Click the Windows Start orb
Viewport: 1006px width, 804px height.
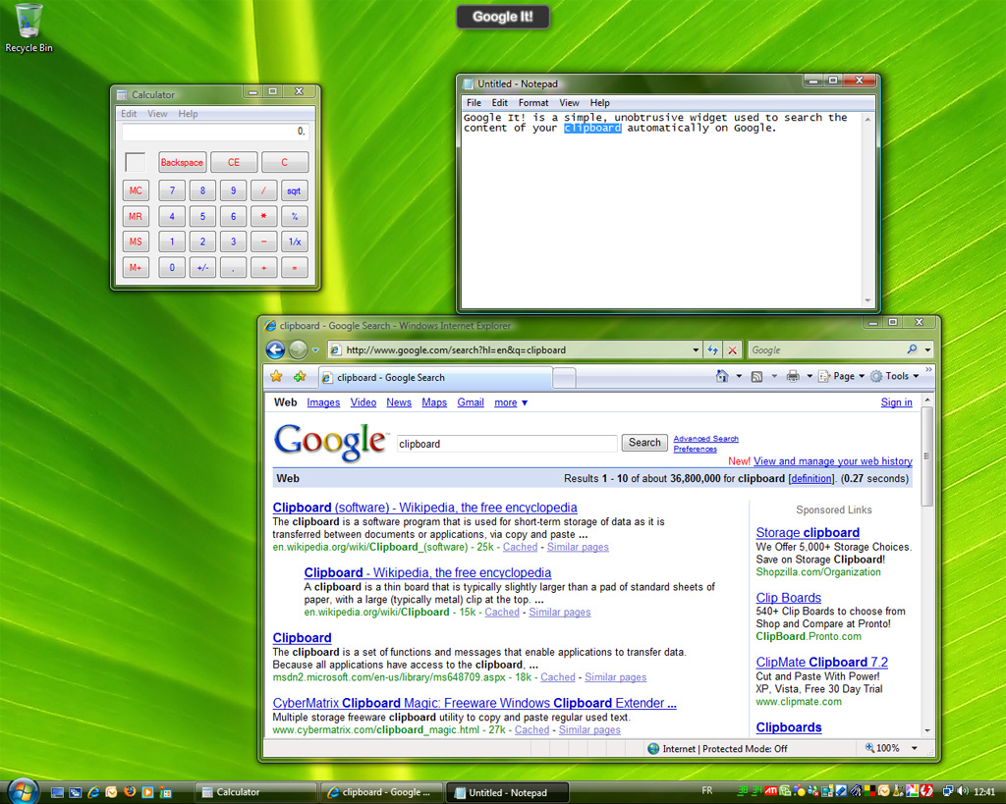[23, 790]
